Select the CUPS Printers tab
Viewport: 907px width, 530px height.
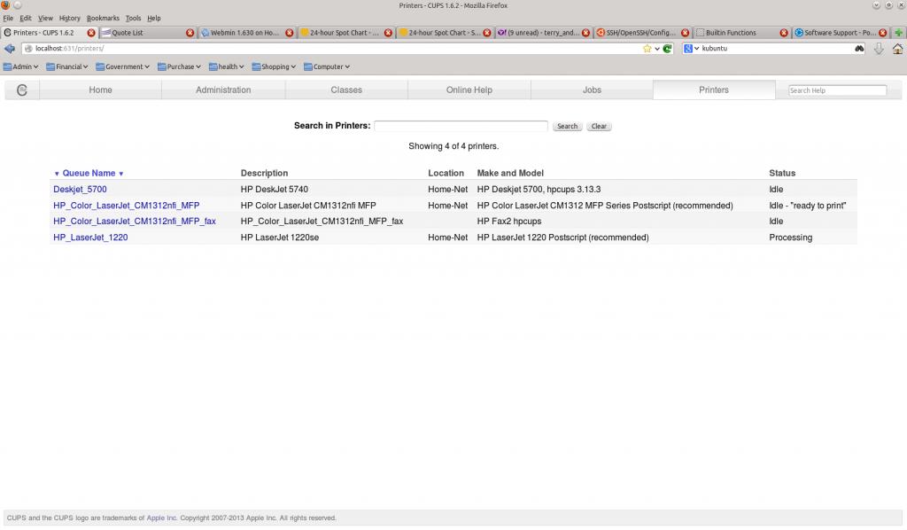coord(714,90)
